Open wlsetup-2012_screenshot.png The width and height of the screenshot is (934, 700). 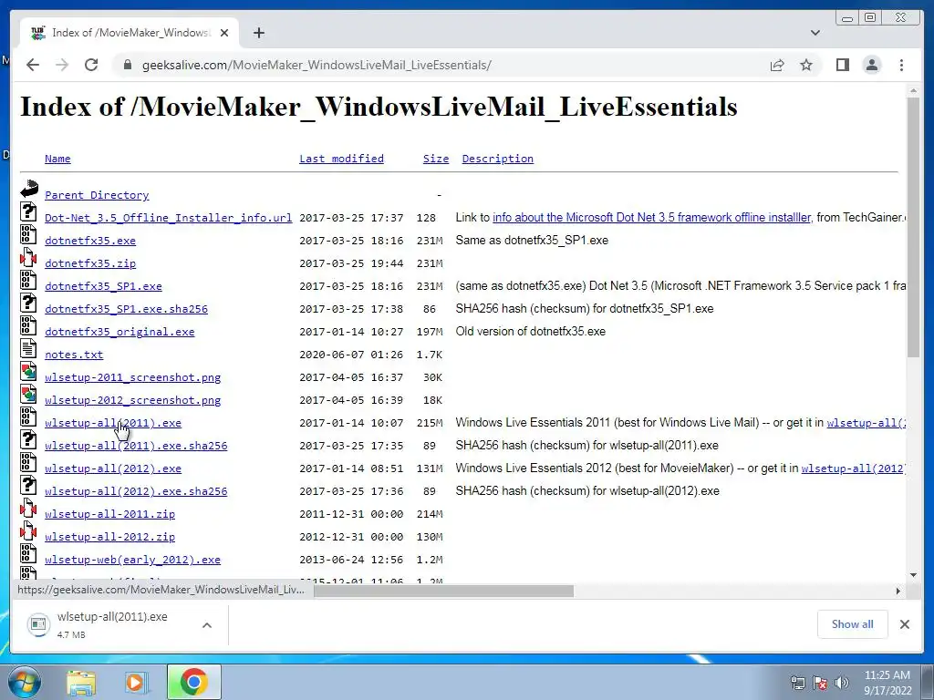[133, 400]
